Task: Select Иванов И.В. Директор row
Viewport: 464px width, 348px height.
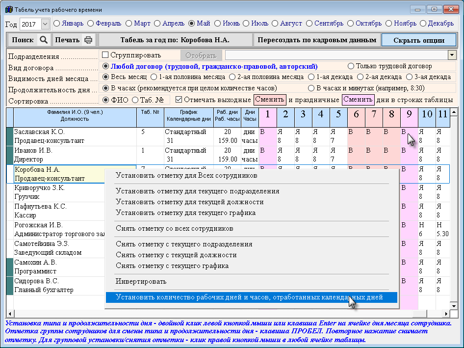Action: tap(75, 155)
